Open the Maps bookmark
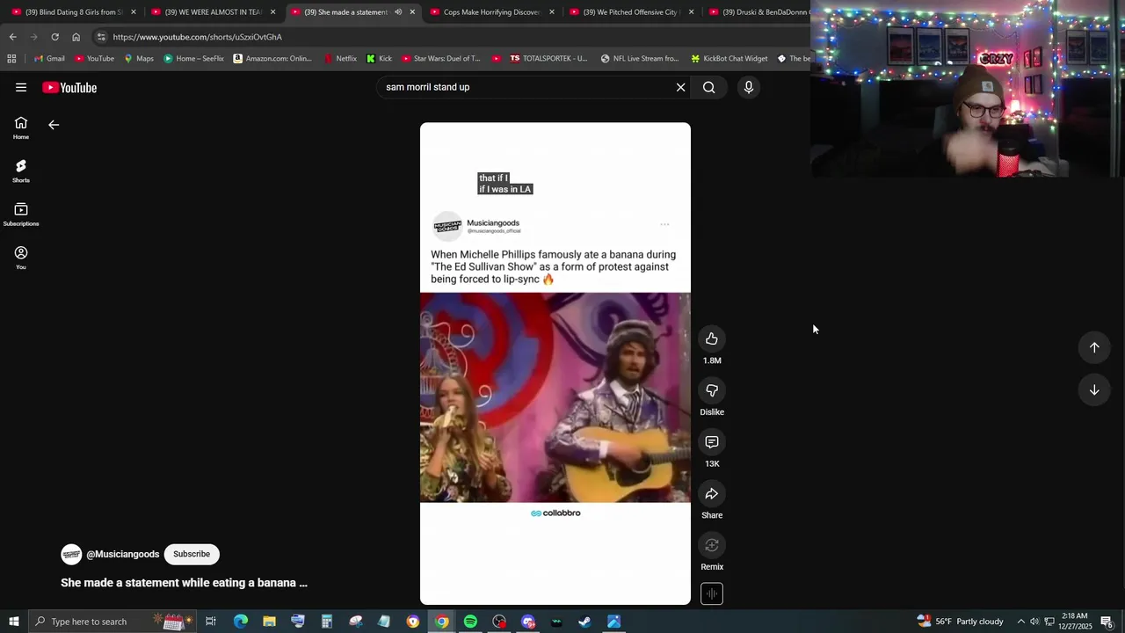1125x633 pixels. tap(138, 59)
